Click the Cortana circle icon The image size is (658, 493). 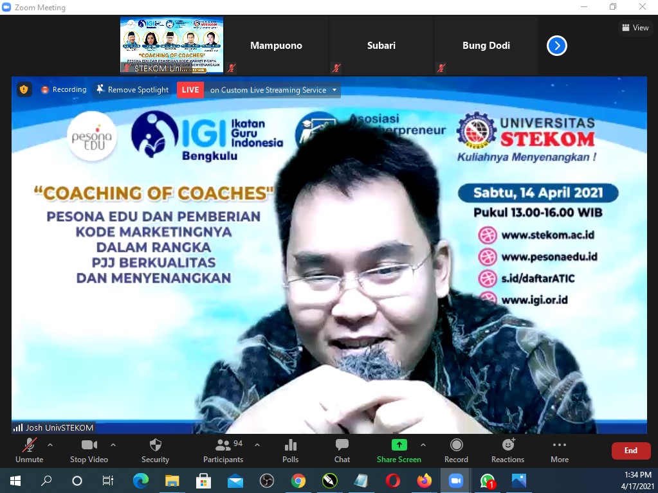click(x=77, y=480)
